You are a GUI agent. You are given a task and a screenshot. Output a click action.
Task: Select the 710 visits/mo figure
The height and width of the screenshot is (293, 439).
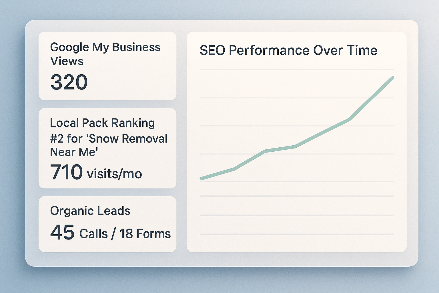(x=96, y=172)
